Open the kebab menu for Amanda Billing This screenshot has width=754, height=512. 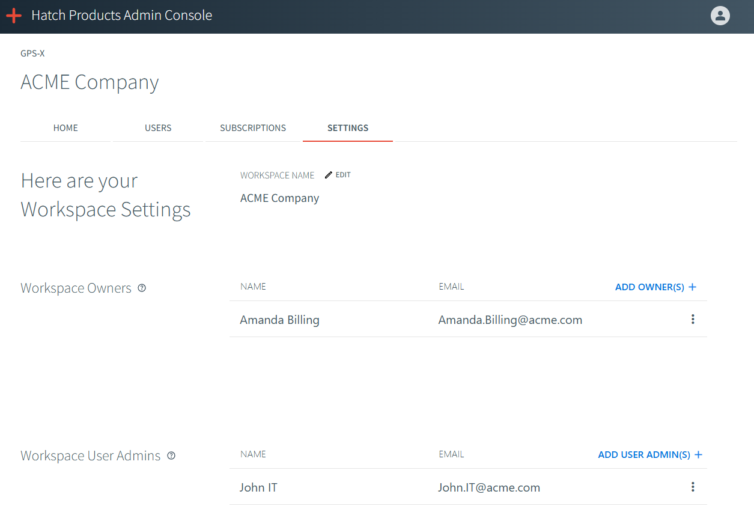[x=693, y=319]
